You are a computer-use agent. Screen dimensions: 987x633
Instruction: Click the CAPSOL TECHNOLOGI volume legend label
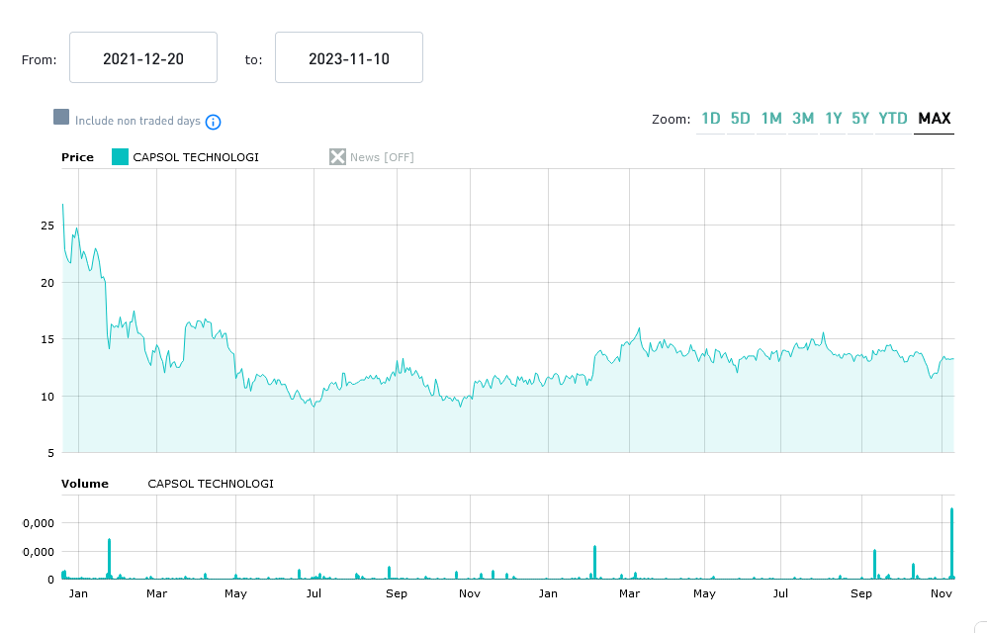210,484
